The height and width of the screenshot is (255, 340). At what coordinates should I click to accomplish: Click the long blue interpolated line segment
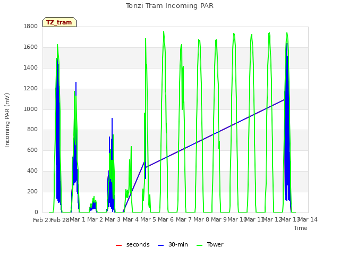point(215,133)
